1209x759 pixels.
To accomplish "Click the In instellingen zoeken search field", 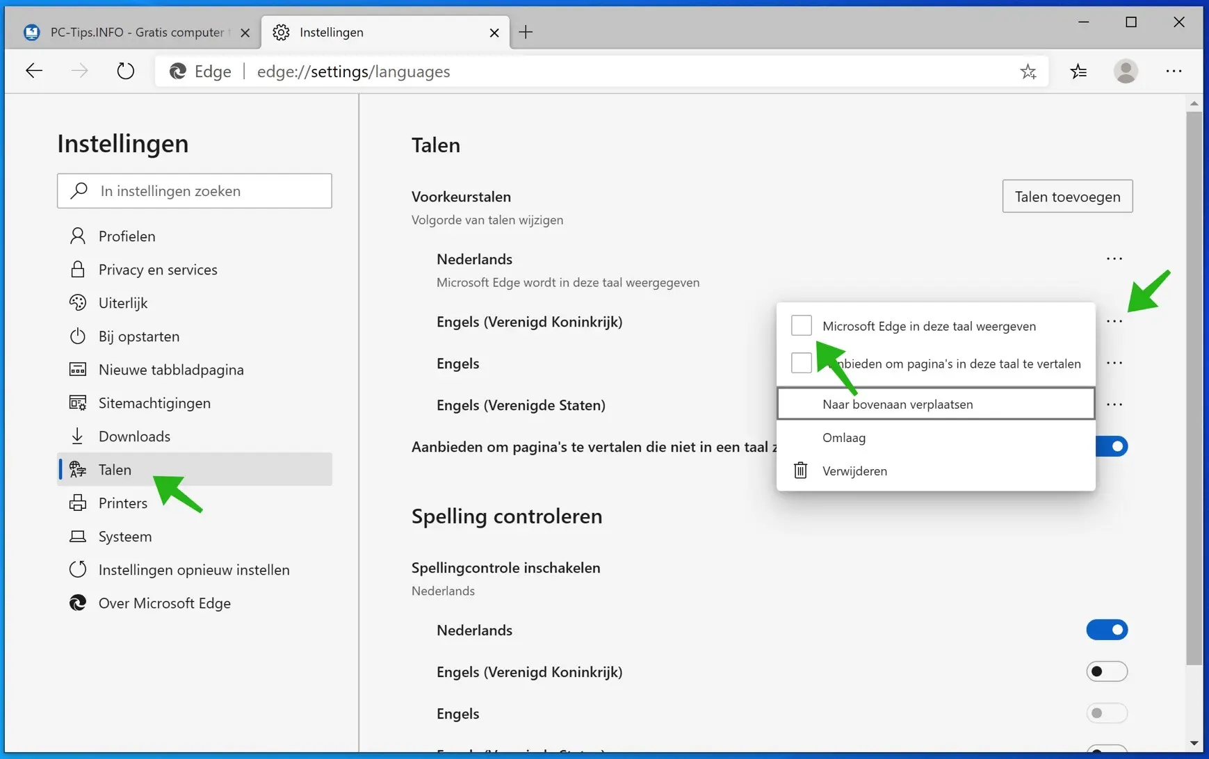I will coord(195,190).
